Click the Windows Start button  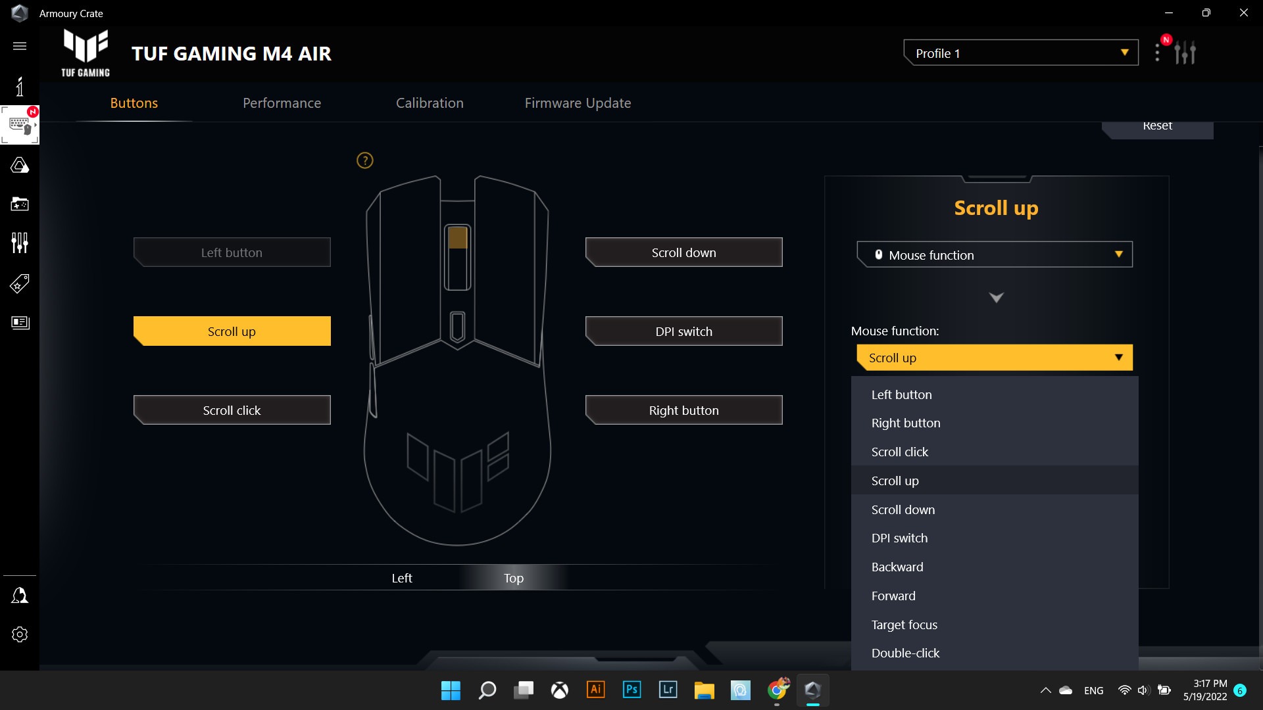click(451, 690)
